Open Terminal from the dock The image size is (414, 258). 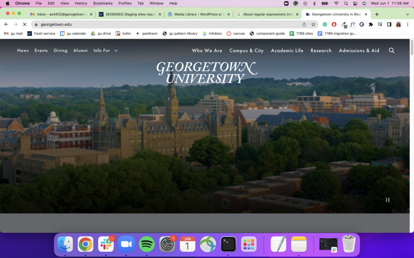pos(228,244)
